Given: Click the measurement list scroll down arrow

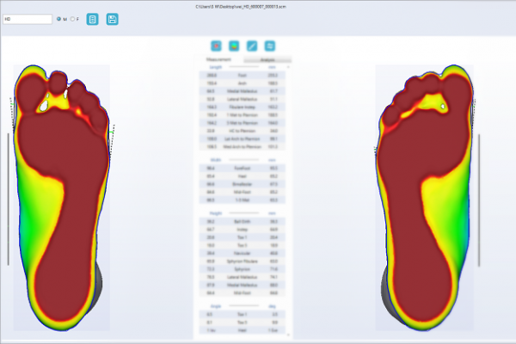Looking at the screenshot, I should [x=288, y=335].
